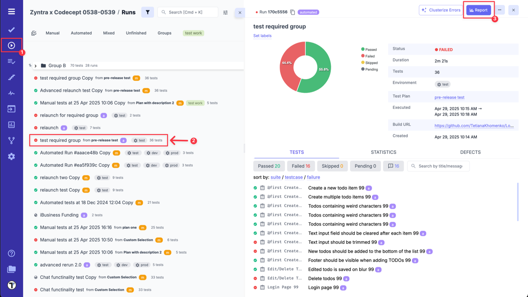528x297 pixels.
Task: Click the pin icon above Group B
Action: (30, 65)
